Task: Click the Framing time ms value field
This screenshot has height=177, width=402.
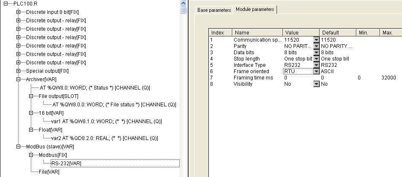Action: click(299, 78)
